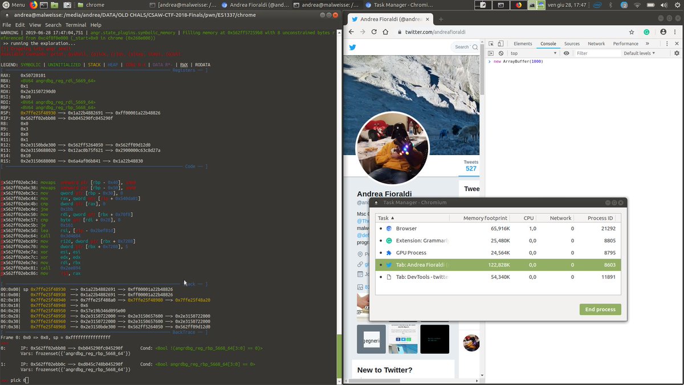Viewport: 684px width, 385px height.
Task: Select Browser row in Task Manager
Action: click(498, 228)
